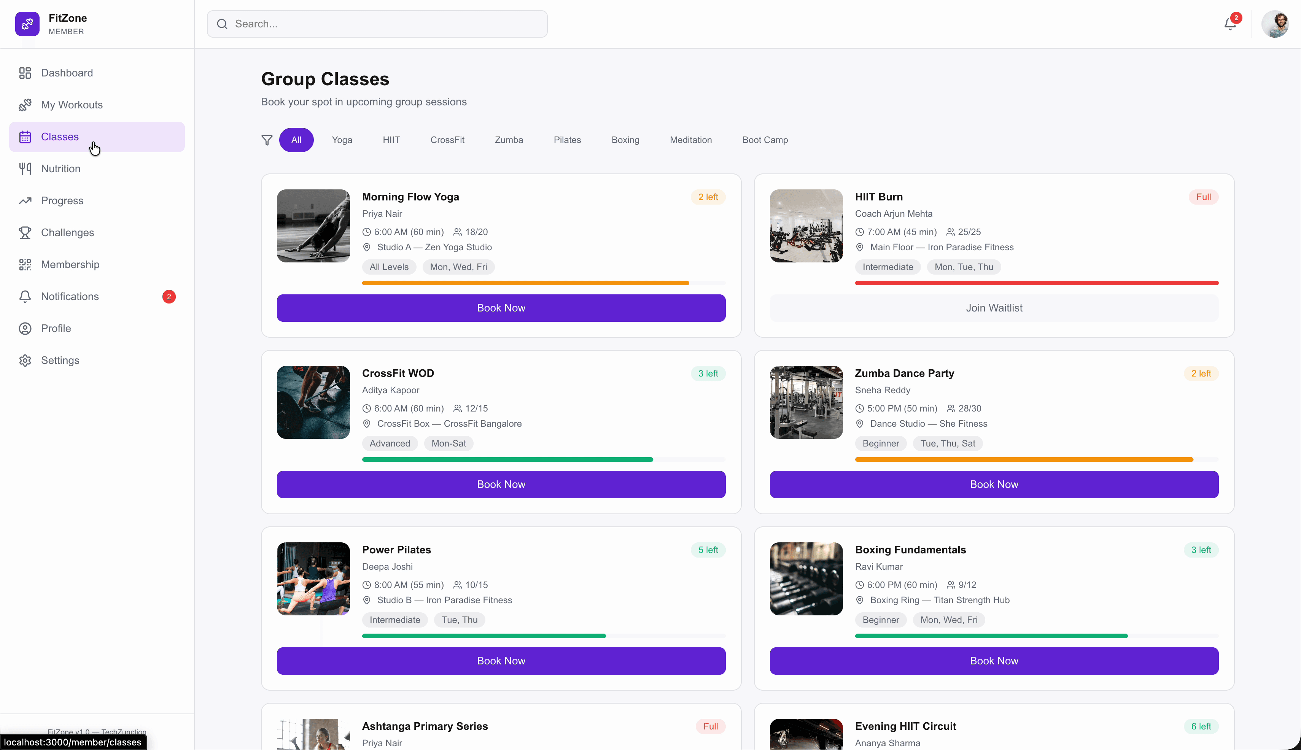Book Now for Morning Flow Yoga
The width and height of the screenshot is (1301, 750).
pos(500,308)
